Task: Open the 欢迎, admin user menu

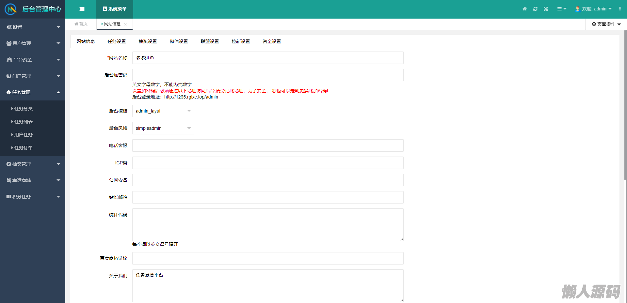Action: pos(593,9)
